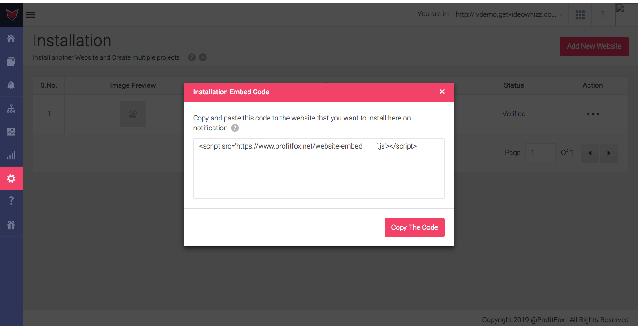Open the notifications bell sidebar icon
The height and width of the screenshot is (326, 638).
click(x=11, y=85)
